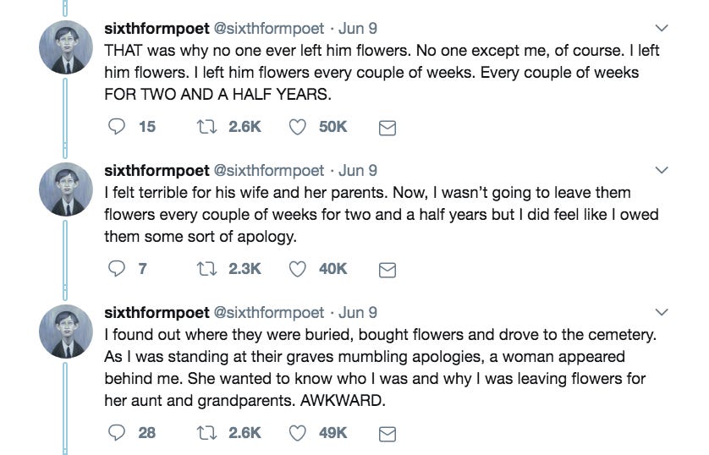Open the Jun 9 timestamp on the third tweet
The width and height of the screenshot is (709, 455).
click(358, 313)
